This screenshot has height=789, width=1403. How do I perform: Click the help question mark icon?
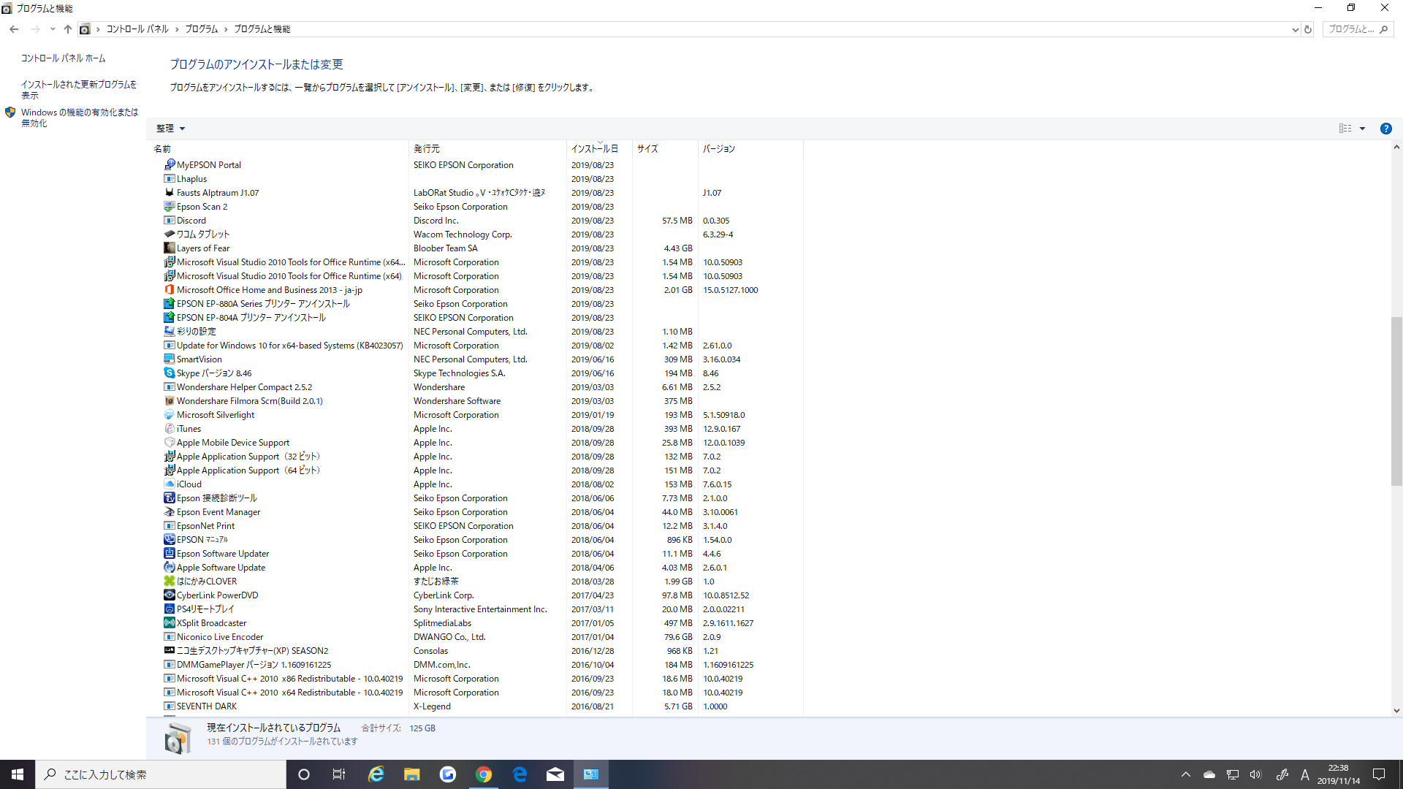(x=1385, y=129)
